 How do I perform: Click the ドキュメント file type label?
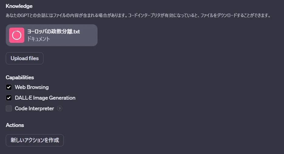coord(39,39)
